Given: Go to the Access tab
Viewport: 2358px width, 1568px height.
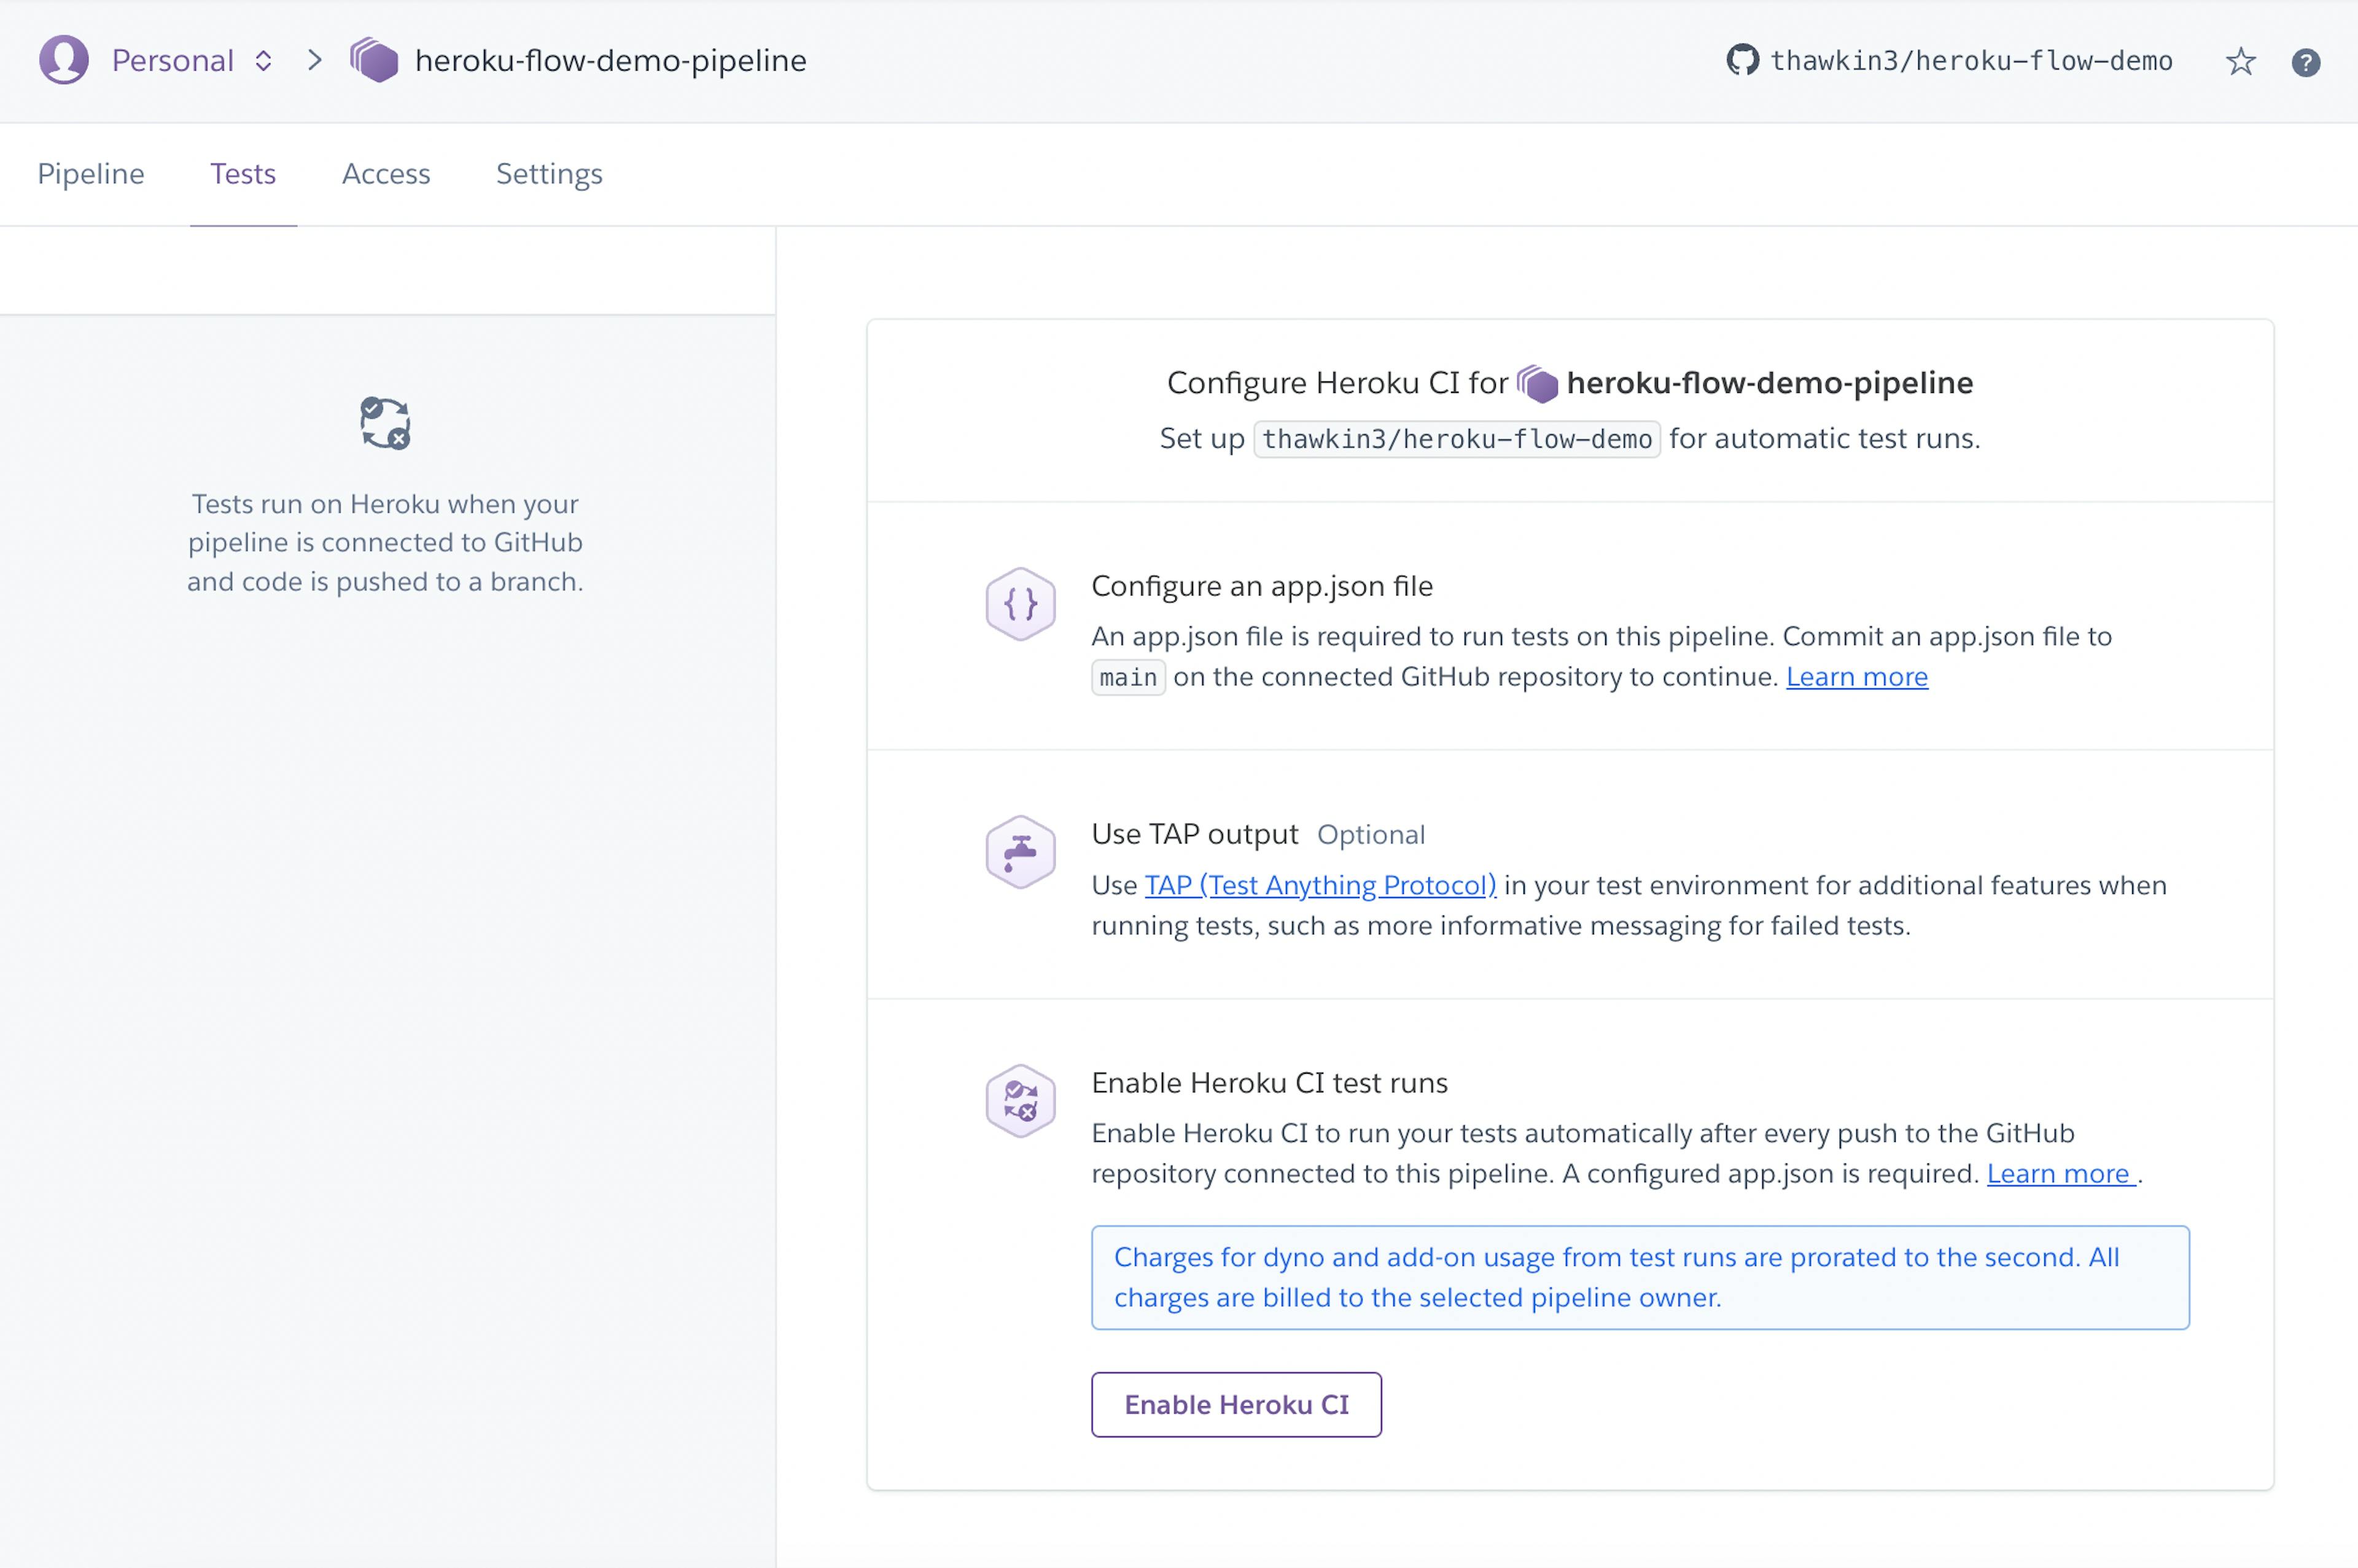Looking at the screenshot, I should (x=386, y=174).
